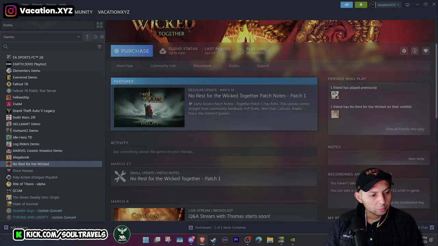Select Everwind Demo in game list
The height and width of the screenshot is (246, 438).
tap(25, 77)
